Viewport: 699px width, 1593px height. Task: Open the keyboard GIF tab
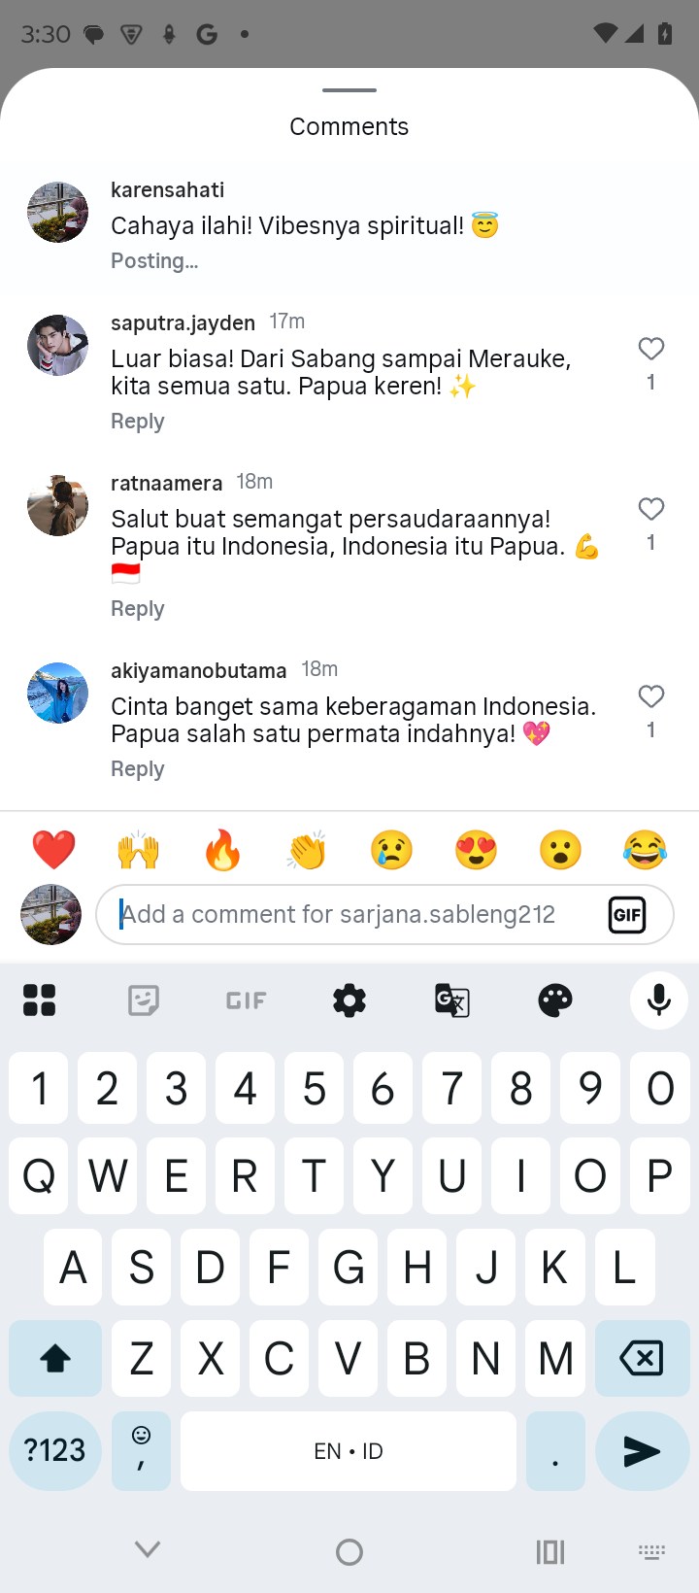(247, 1000)
